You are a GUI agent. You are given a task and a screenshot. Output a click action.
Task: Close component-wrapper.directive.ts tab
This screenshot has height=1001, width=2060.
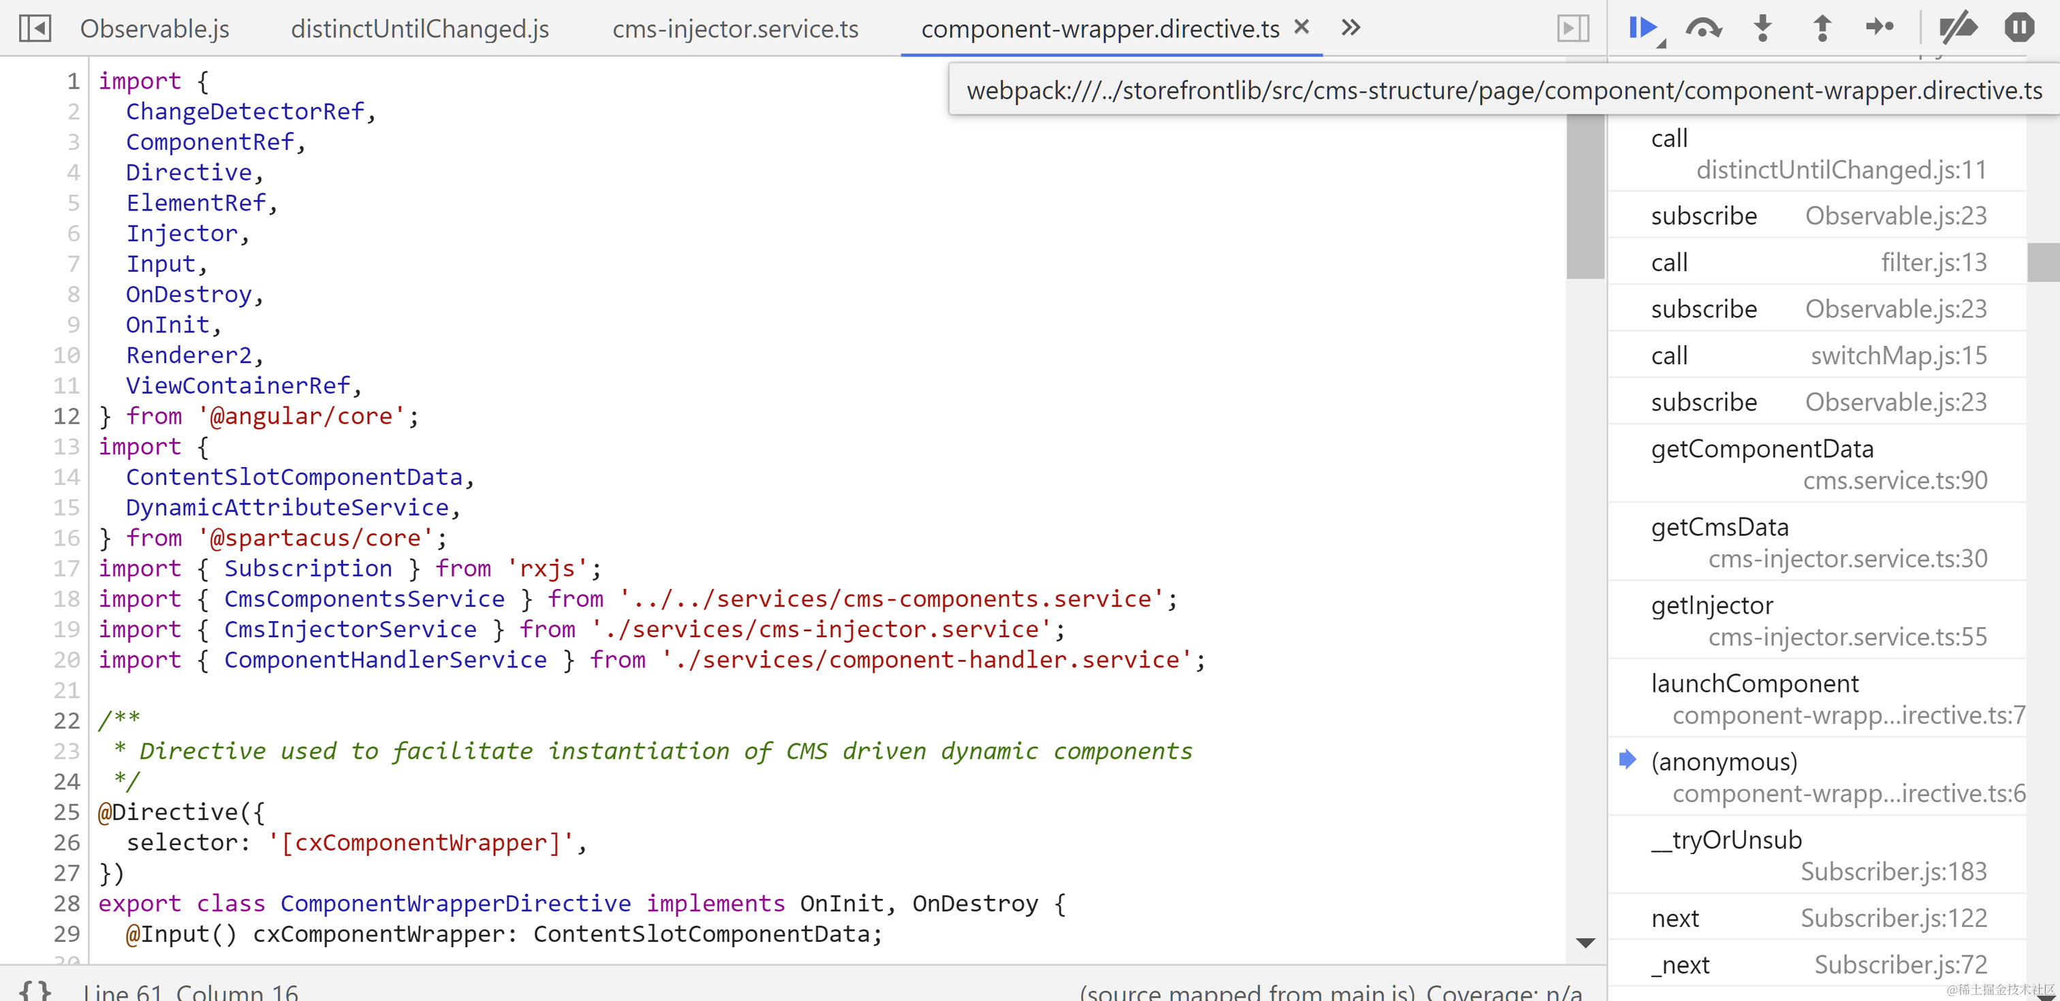pos(1301,27)
